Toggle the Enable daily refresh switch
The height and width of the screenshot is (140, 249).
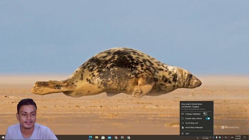coord(208,118)
